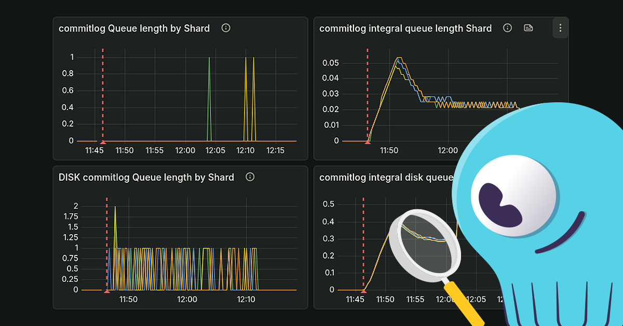Screen dimensions: 623x326
Task: Open the info tooltip on commitlog Queue length panel
Action: point(226,28)
